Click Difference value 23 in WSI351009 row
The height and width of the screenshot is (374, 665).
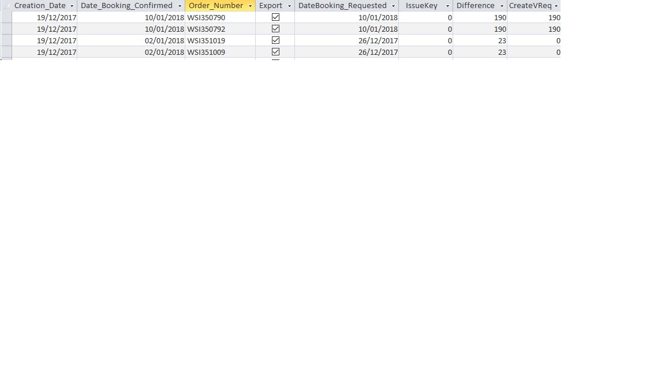[480, 52]
